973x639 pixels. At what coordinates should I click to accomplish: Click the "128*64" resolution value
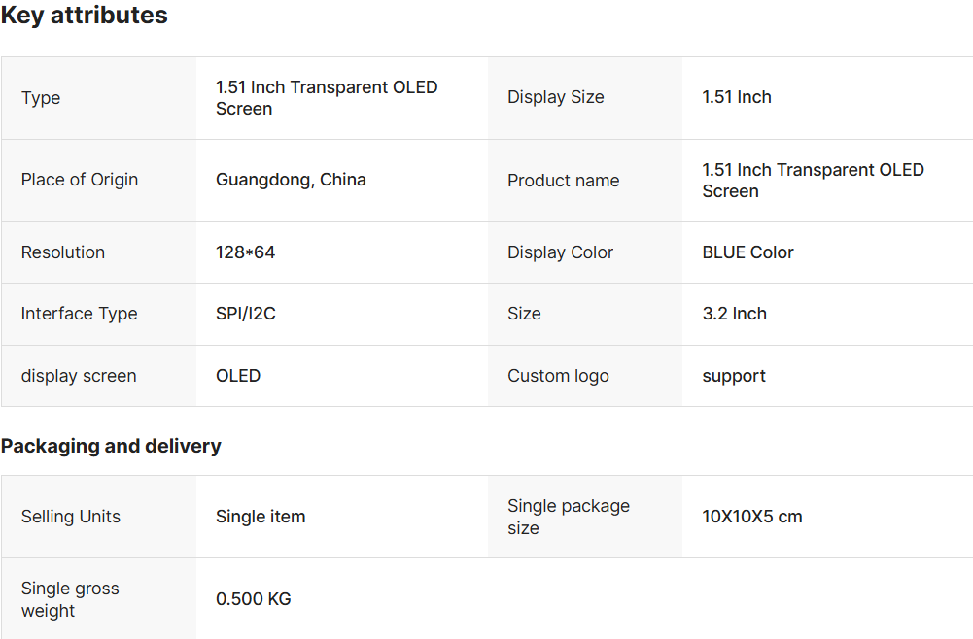(x=245, y=252)
